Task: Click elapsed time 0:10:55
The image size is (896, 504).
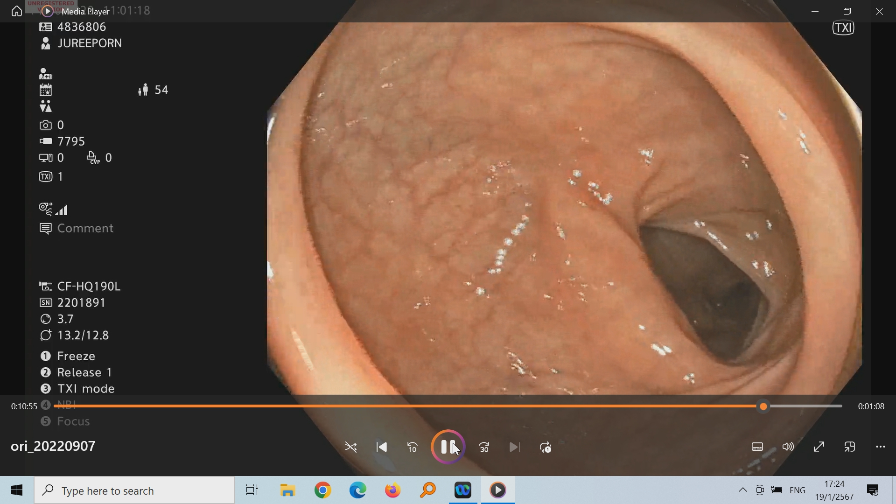Action: pos(24,406)
